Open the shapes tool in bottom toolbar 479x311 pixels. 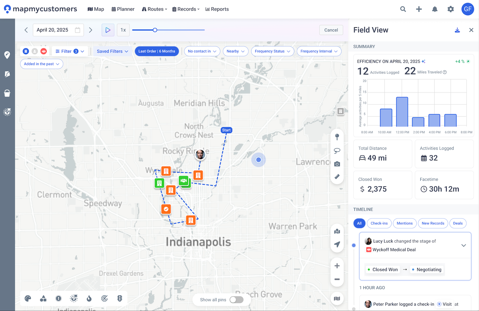[43, 298]
